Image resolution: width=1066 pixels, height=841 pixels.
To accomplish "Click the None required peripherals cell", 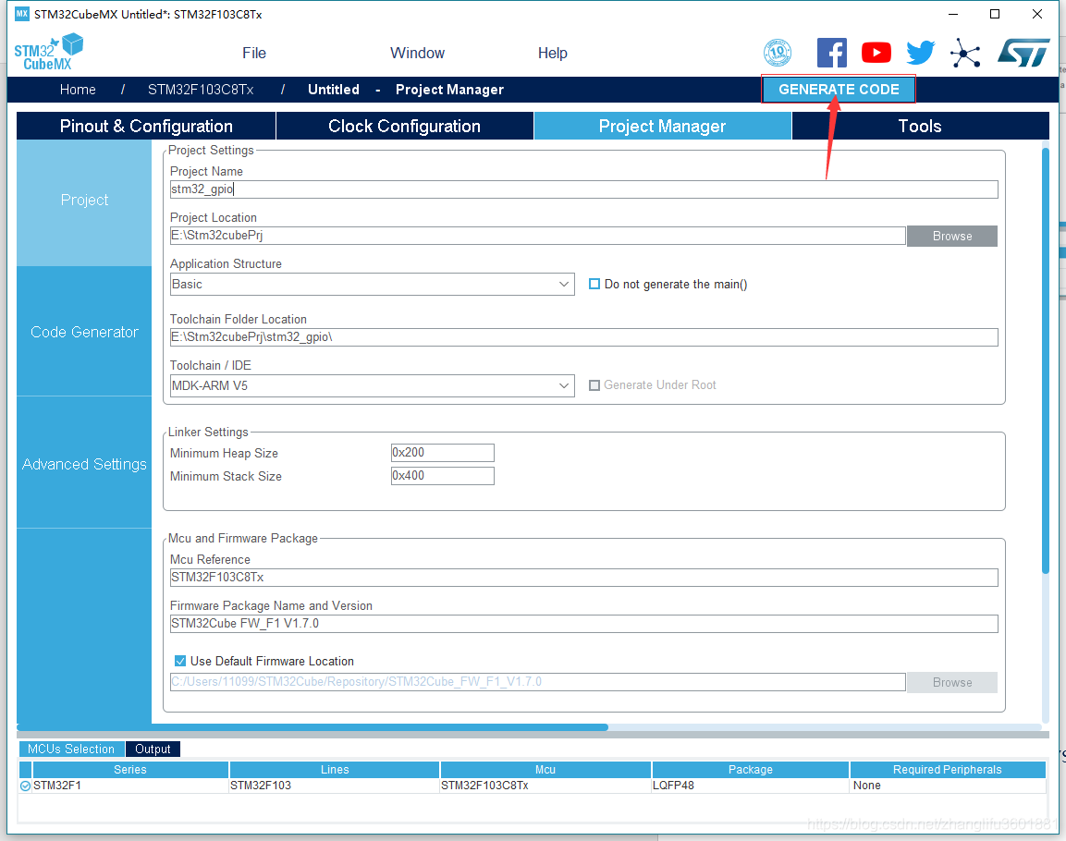I will [x=947, y=786].
